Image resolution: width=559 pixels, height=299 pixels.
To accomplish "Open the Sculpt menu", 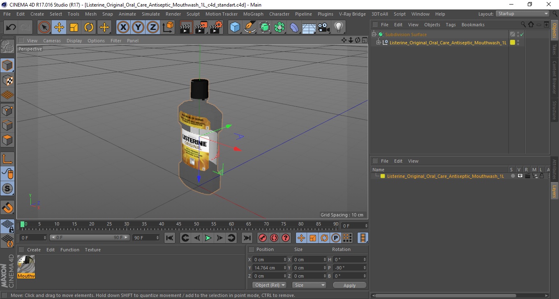I will (193, 14).
